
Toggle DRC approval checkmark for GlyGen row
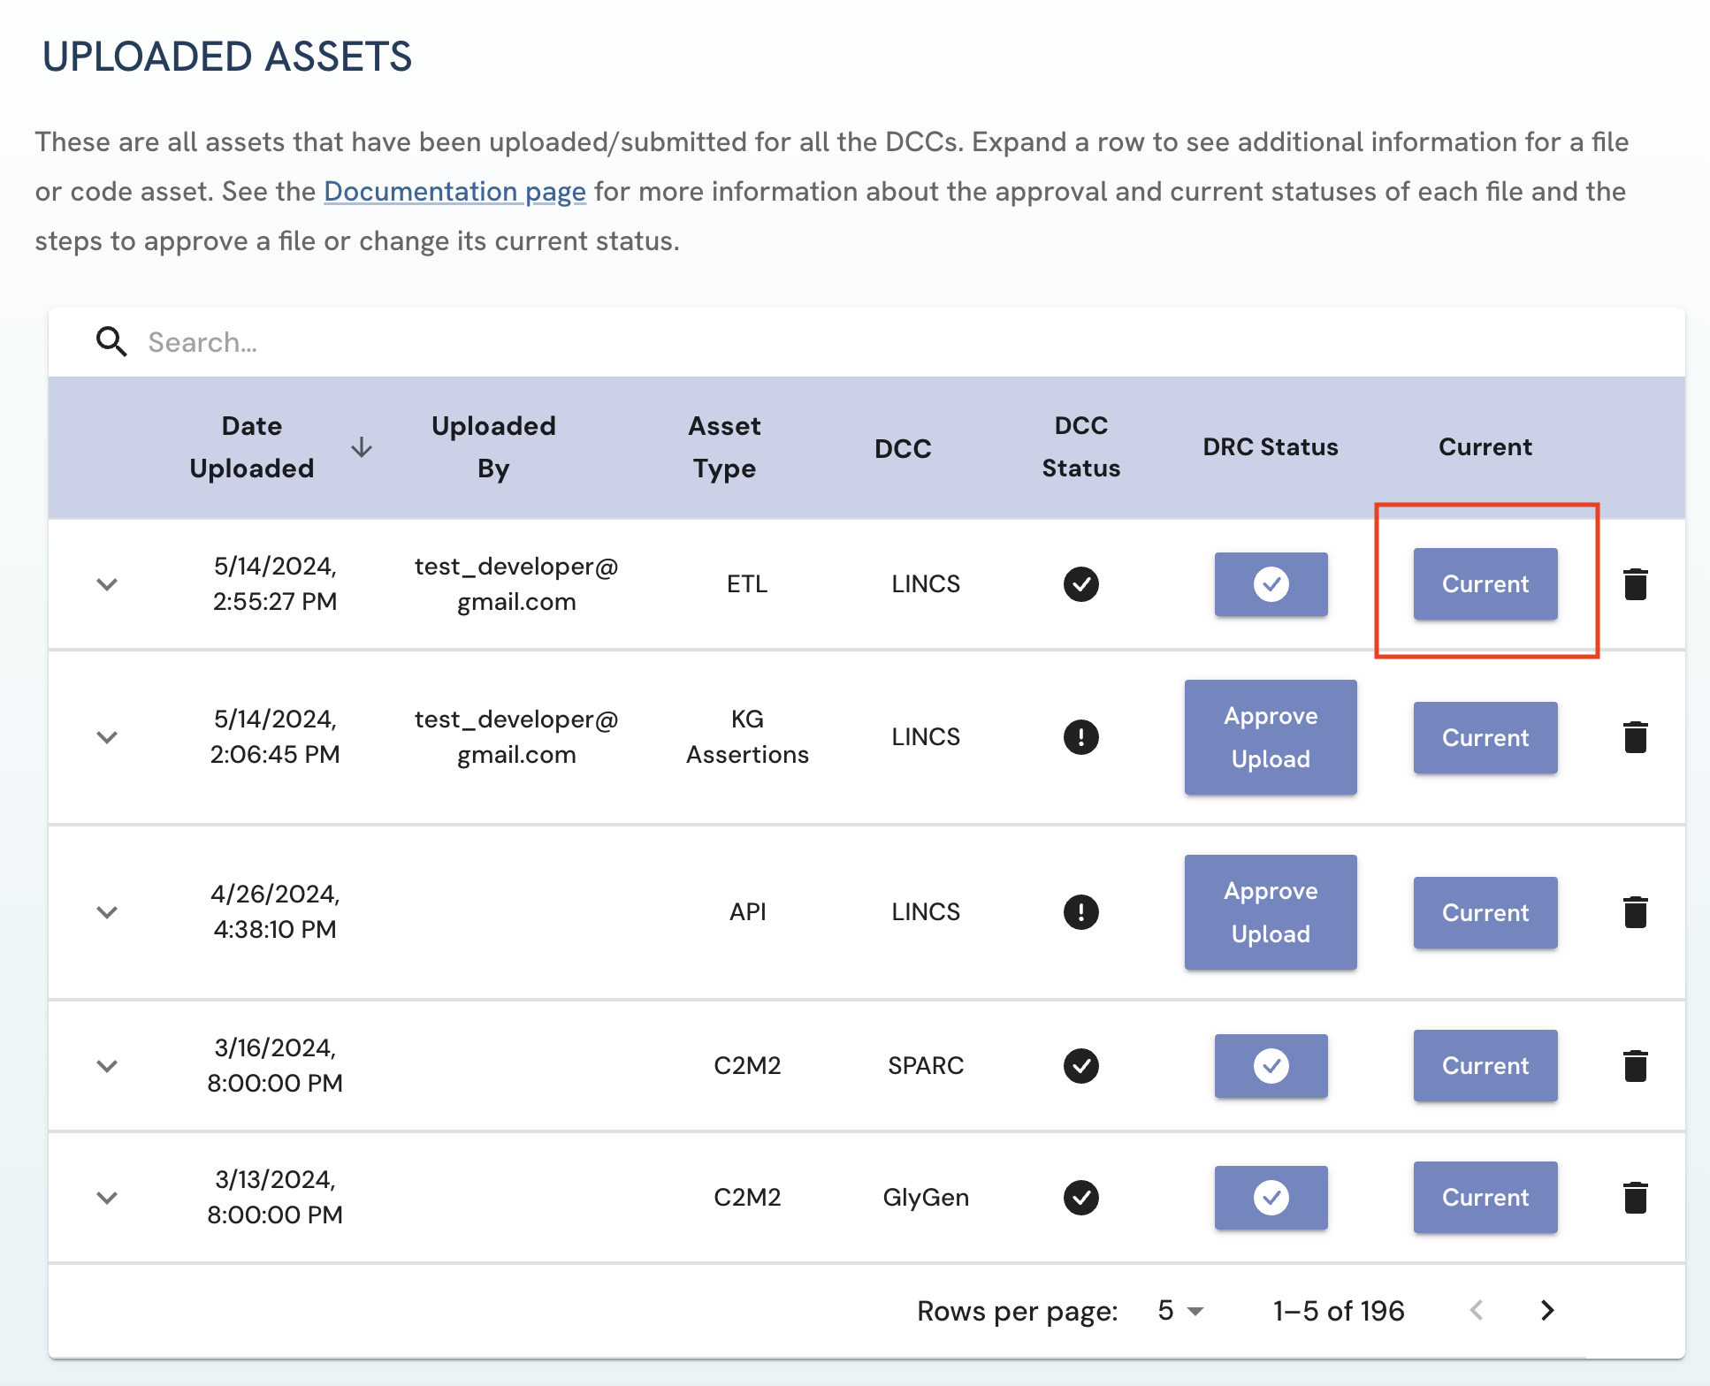click(1271, 1198)
